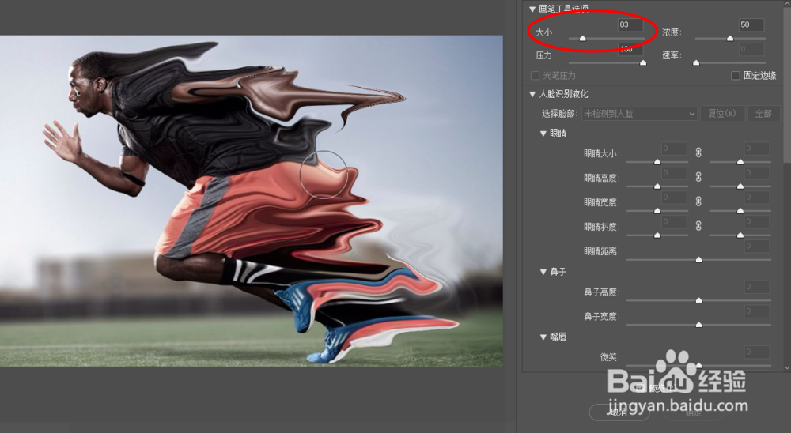
Task: Click the 鼻子宽度 slider handle
Action: pos(698,325)
